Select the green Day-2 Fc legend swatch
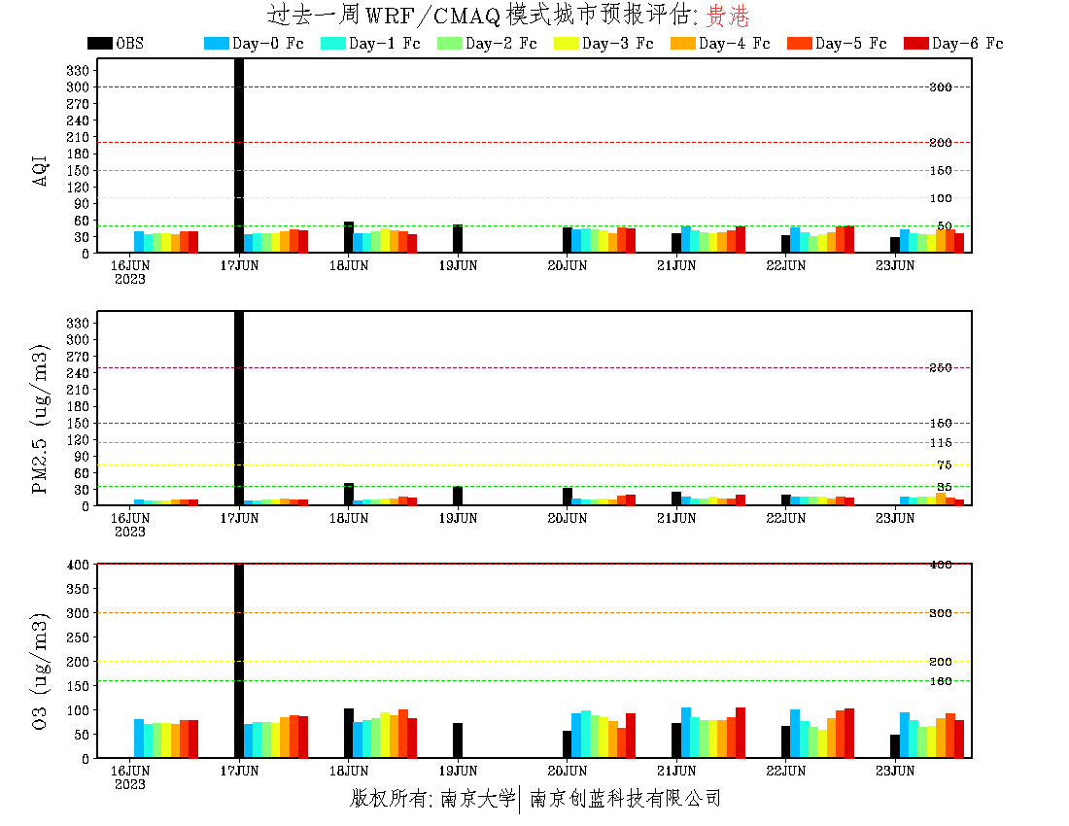This screenshot has height=826, width=1069. (449, 43)
